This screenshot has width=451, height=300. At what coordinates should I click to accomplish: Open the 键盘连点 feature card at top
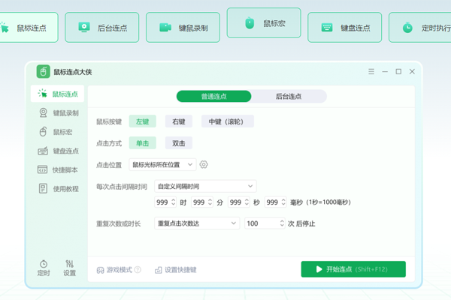point(344,28)
